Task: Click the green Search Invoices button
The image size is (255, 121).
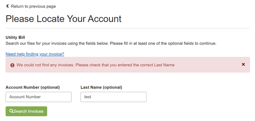Action: [26, 111]
